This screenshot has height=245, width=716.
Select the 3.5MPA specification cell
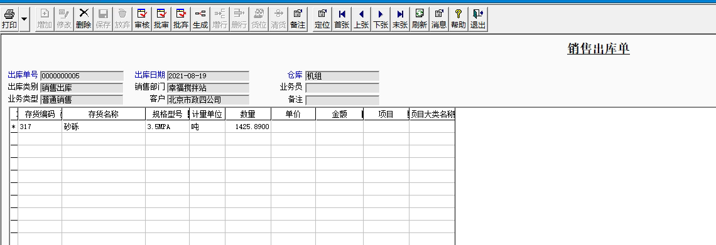(167, 127)
